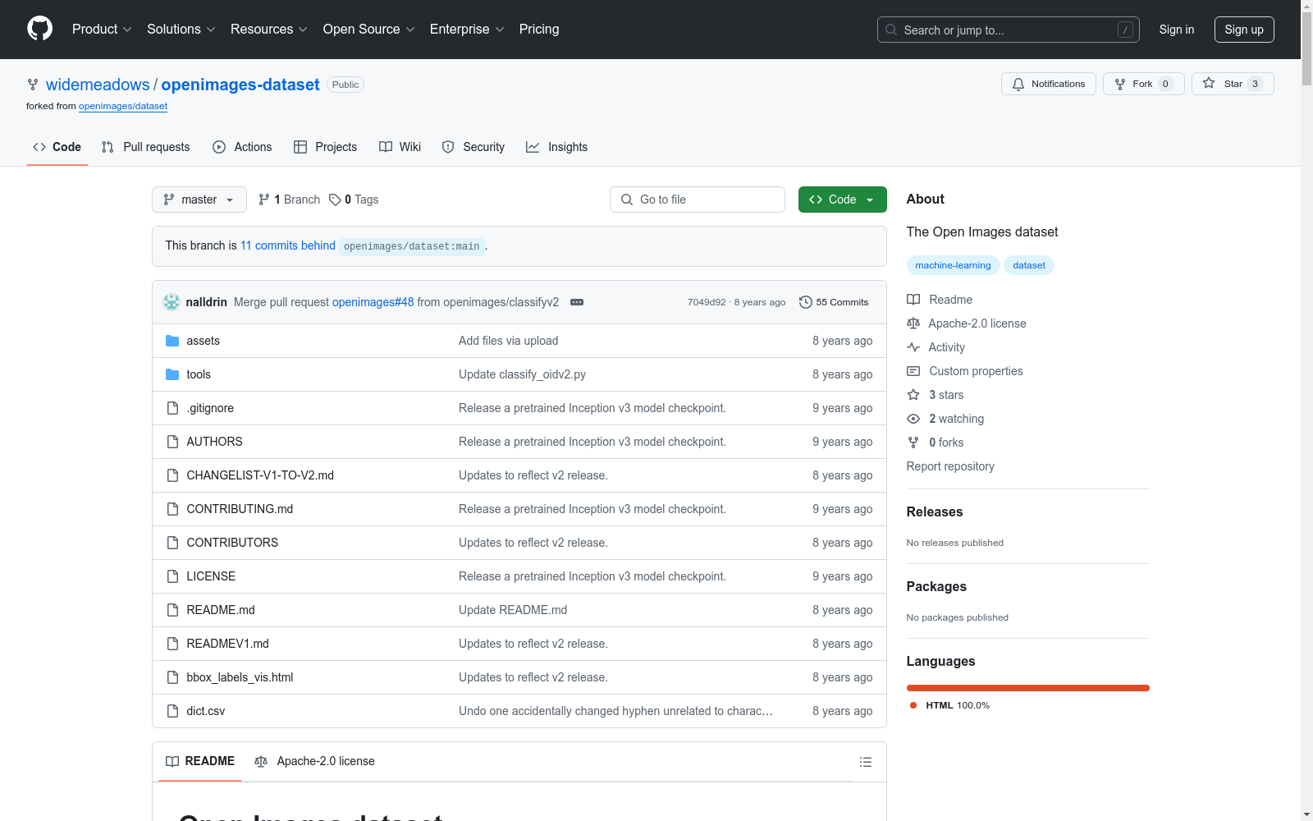Click the fork icon beside repo owner
This screenshot has width=1313, height=821.
click(33, 85)
